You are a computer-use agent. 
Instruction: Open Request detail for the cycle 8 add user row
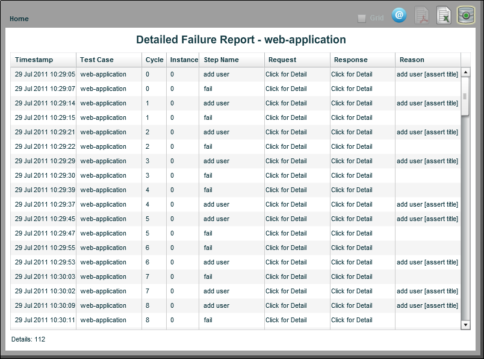(287, 305)
